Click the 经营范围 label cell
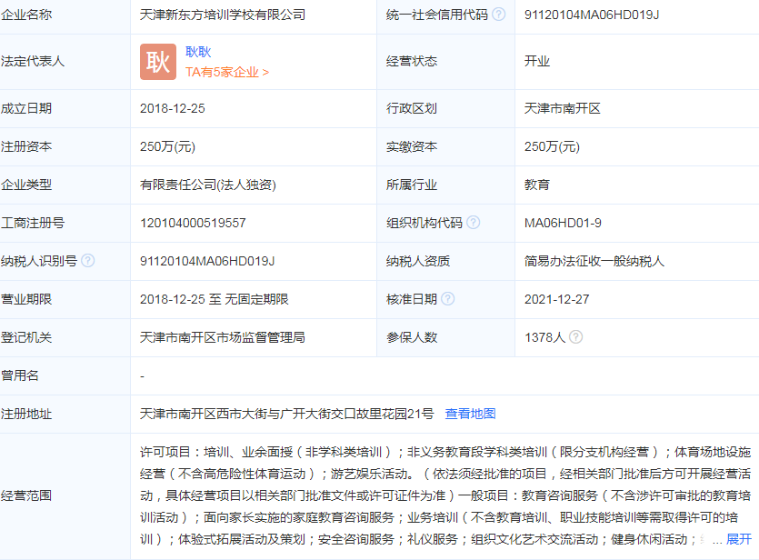The width and height of the screenshot is (759, 560). coord(65,496)
